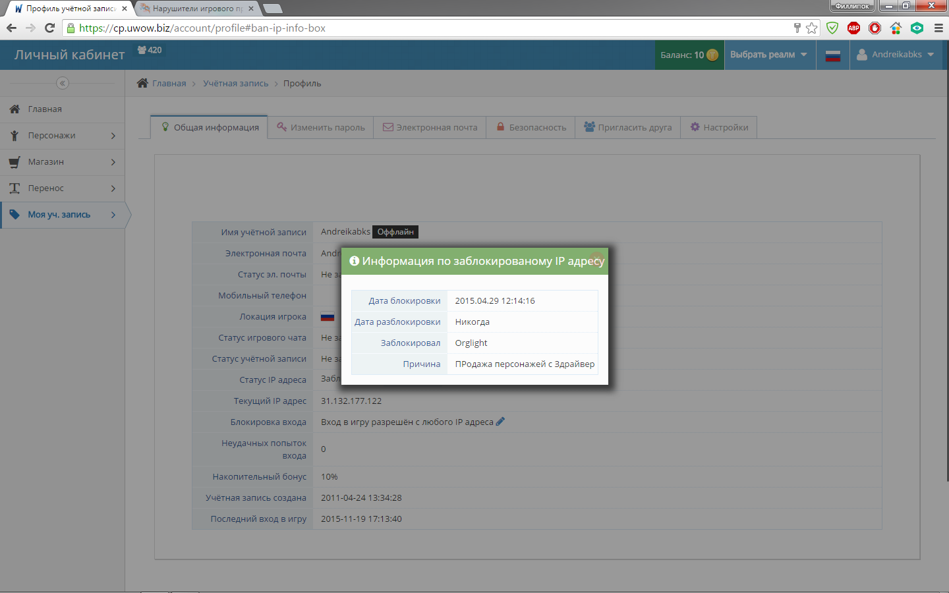The image size is (949, 593).
Task: Switch to the Изменить пароль tab
Action: (320, 127)
